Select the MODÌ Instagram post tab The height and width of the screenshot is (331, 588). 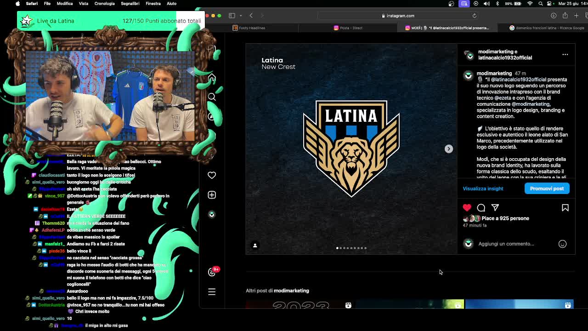(x=447, y=28)
